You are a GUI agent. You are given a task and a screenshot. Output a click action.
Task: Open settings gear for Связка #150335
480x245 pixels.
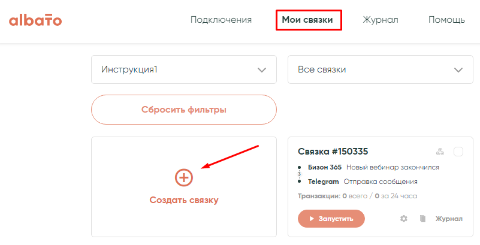[404, 219]
